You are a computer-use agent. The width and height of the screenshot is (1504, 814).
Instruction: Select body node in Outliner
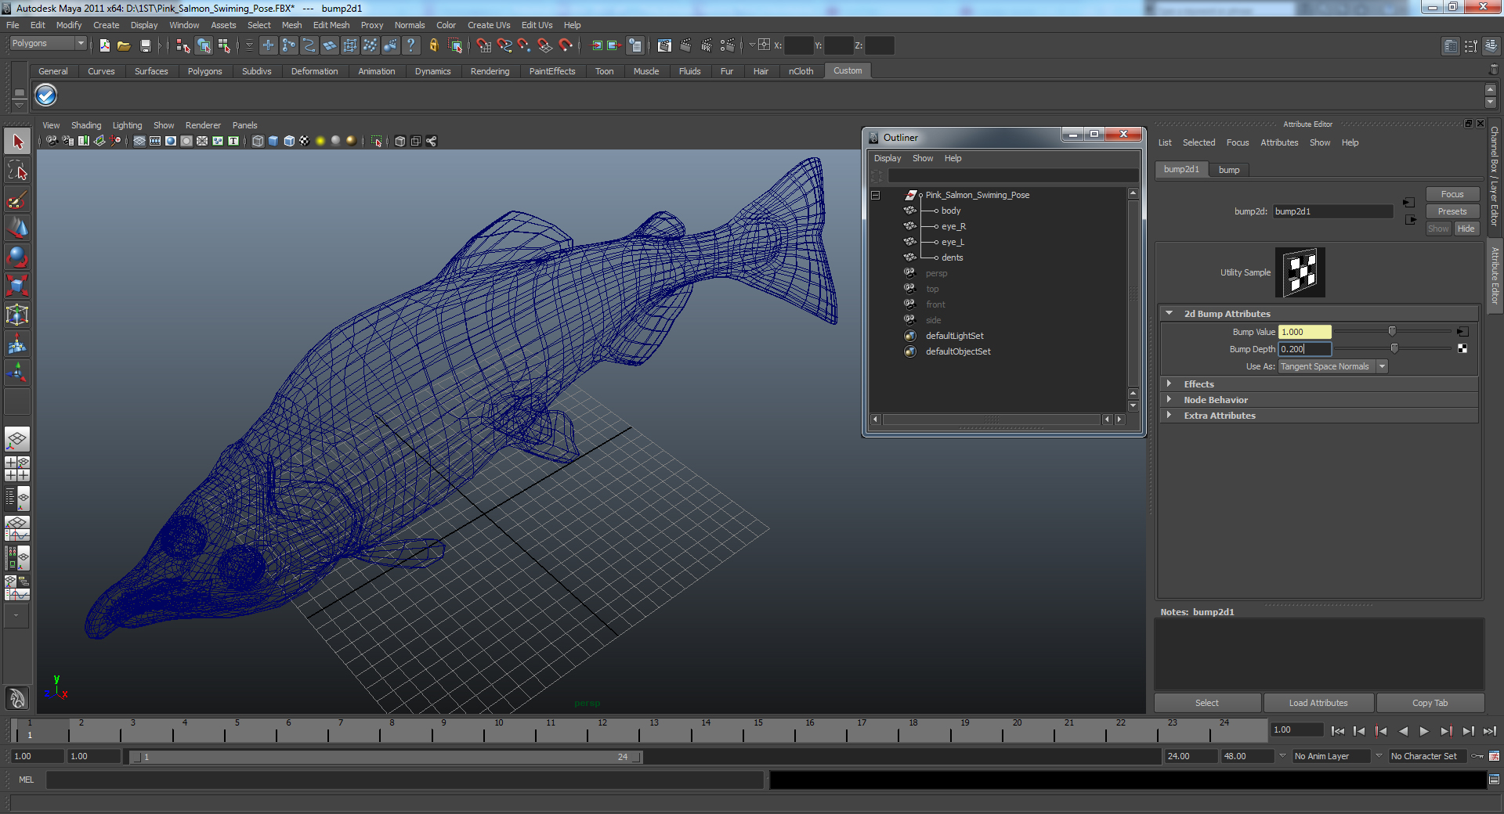[x=950, y=211]
